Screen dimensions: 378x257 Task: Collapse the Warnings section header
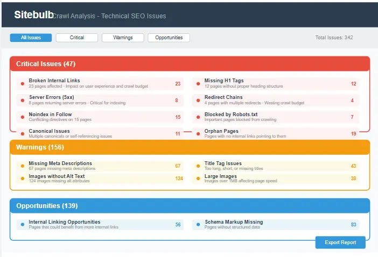(190, 147)
